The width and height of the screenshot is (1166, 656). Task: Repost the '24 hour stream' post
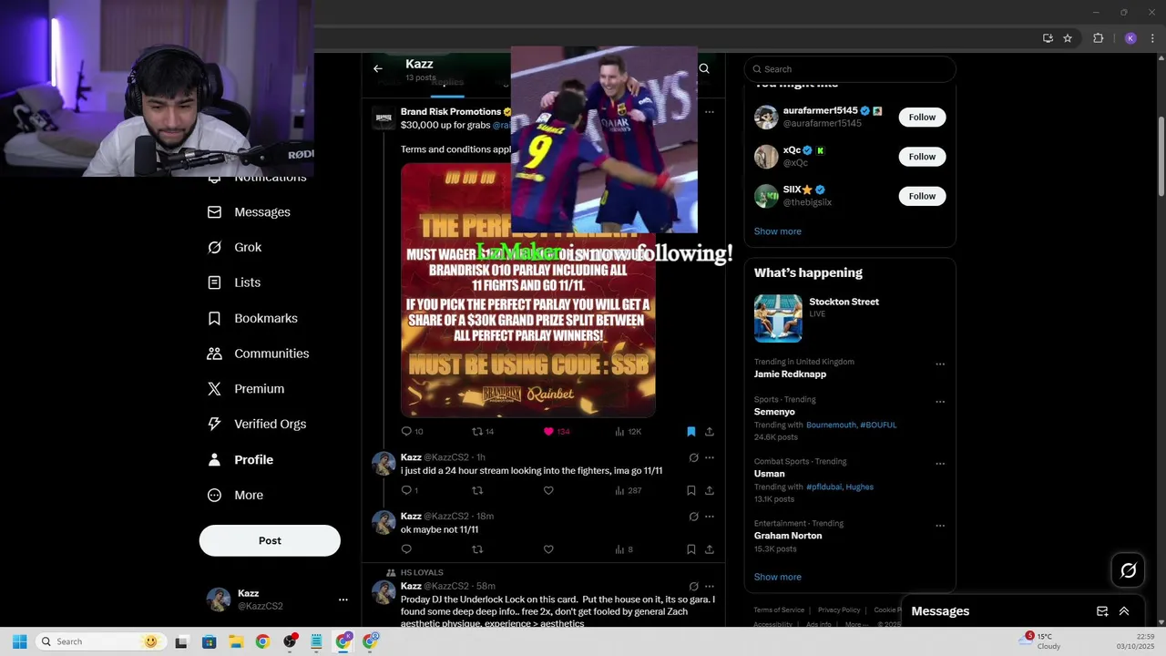pos(476,490)
